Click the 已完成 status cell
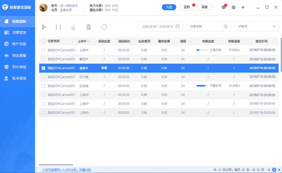The height and width of the screenshot is (173, 282). (84, 86)
